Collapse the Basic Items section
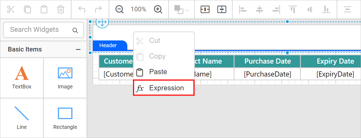Viewport: 361px width, 138px height. pyautogui.click(x=78, y=49)
